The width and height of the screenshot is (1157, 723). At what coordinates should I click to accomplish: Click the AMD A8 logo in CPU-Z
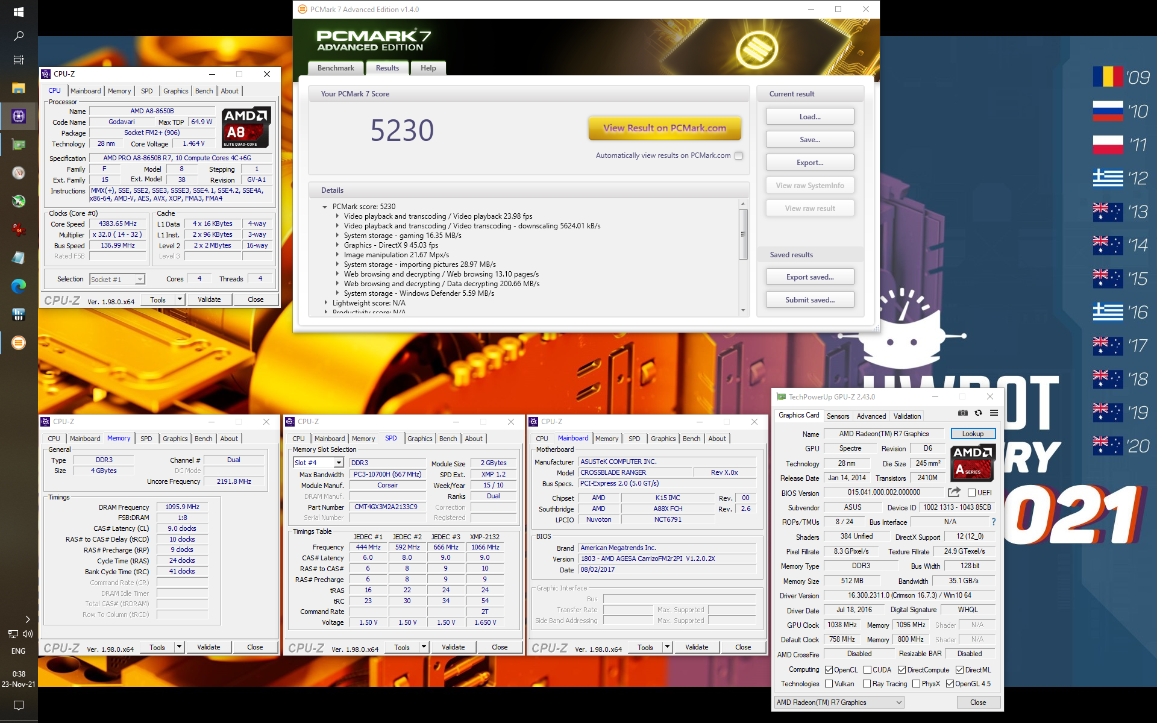pyautogui.click(x=246, y=128)
